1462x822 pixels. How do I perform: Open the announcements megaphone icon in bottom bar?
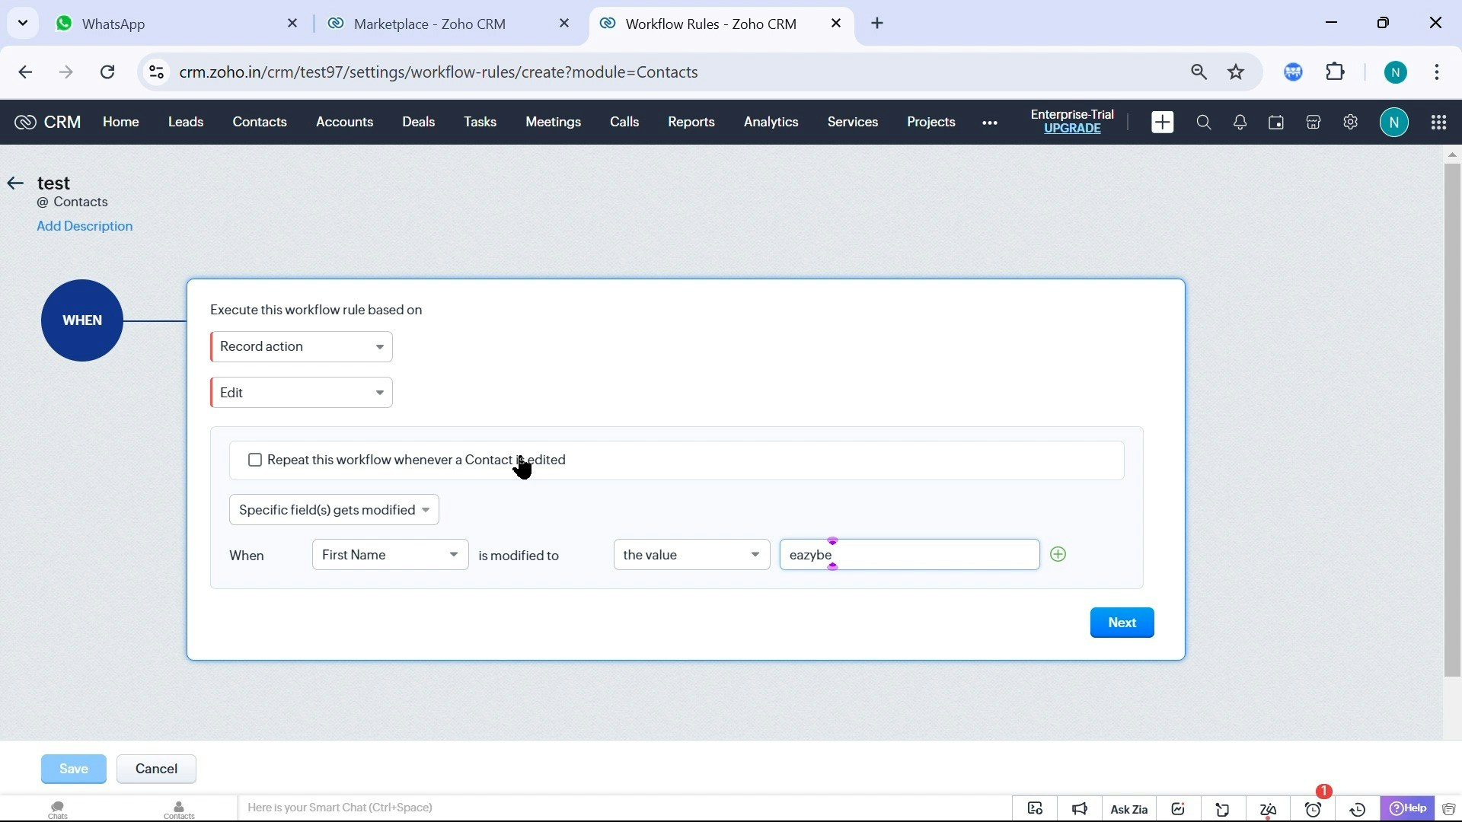[x=1081, y=809]
